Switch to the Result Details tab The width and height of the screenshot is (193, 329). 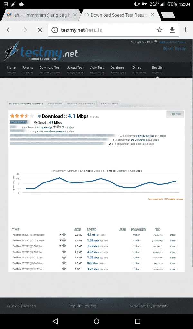pos(55,104)
